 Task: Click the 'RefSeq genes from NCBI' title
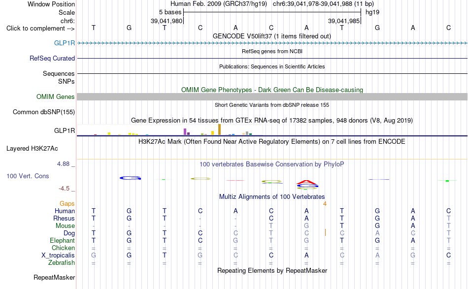(x=272, y=51)
